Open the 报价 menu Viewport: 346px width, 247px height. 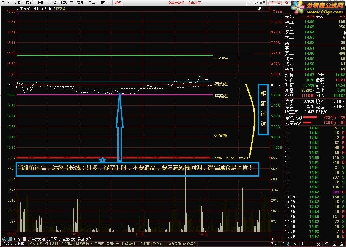29,3
